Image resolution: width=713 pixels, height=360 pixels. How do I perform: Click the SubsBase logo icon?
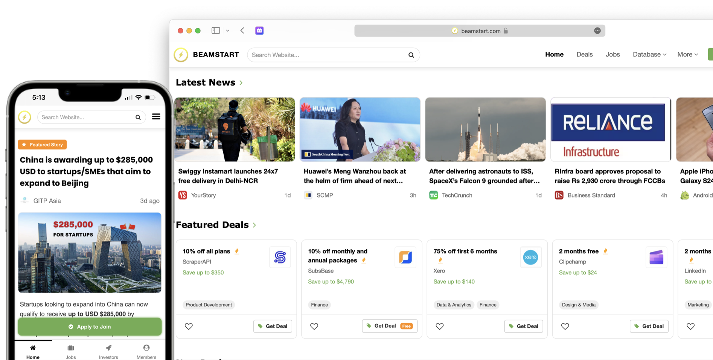[405, 257]
